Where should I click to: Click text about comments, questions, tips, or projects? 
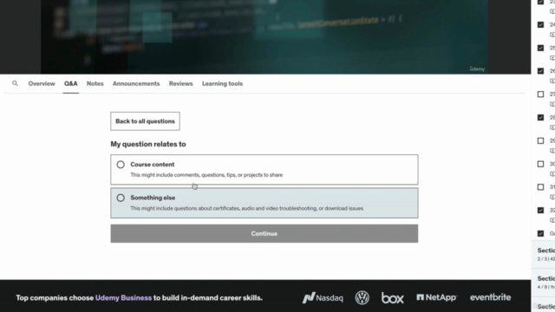click(206, 175)
